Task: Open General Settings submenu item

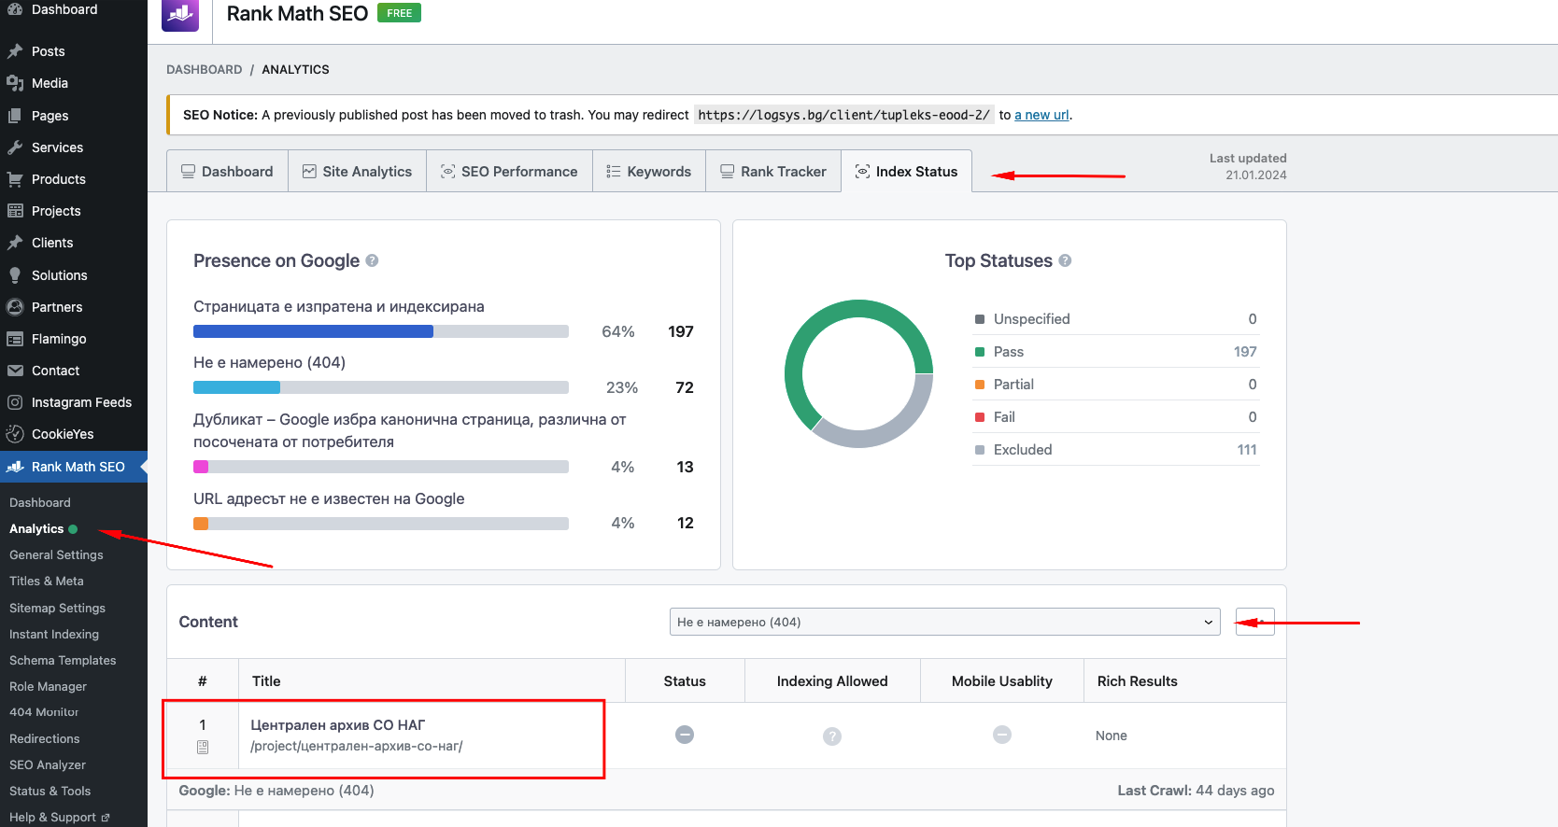Action: tap(56, 554)
